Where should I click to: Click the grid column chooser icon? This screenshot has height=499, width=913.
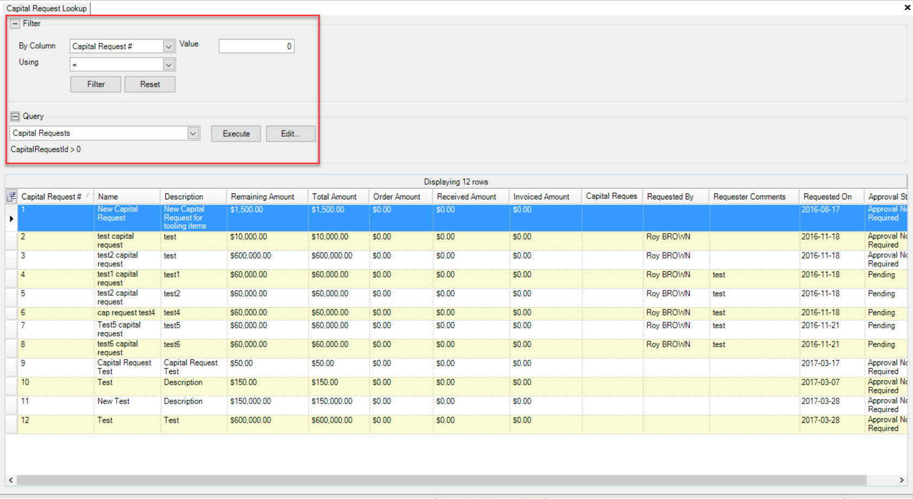click(11, 197)
